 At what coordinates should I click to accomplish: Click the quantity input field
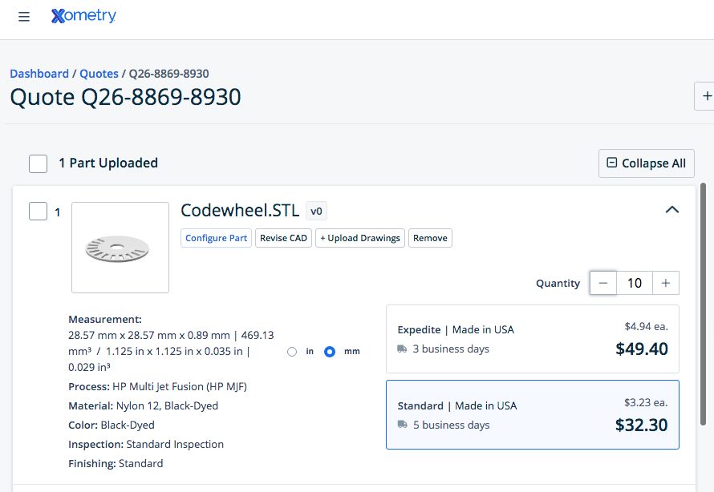pyautogui.click(x=635, y=283)
